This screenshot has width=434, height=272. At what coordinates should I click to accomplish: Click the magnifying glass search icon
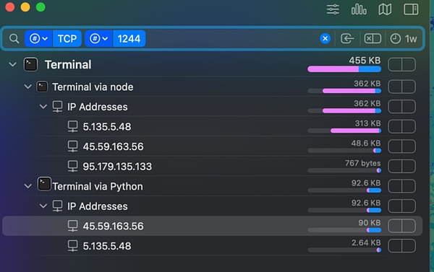pyautogui.click(x=14, y=39)
